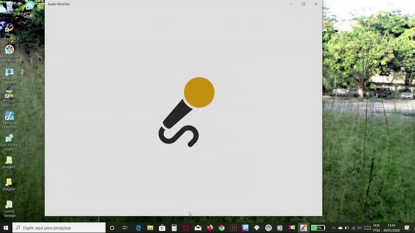Select the FormatFactory Atalho desktop shortcut
The image size is (415, 233).
[9, 76]
